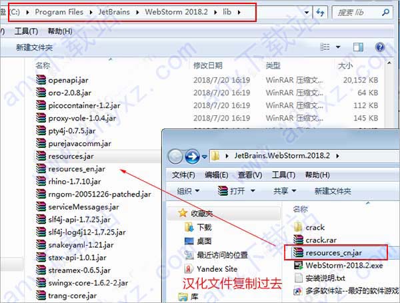Open the 编辑(E) menu in front window
The image size is (400, 303).
click(x=216, y=175)
